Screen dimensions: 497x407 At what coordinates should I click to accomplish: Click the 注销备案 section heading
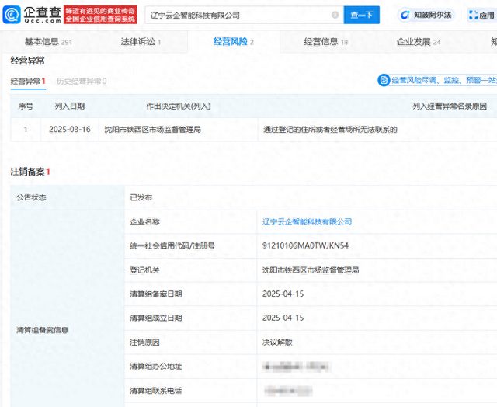click(x=30, y=172)
